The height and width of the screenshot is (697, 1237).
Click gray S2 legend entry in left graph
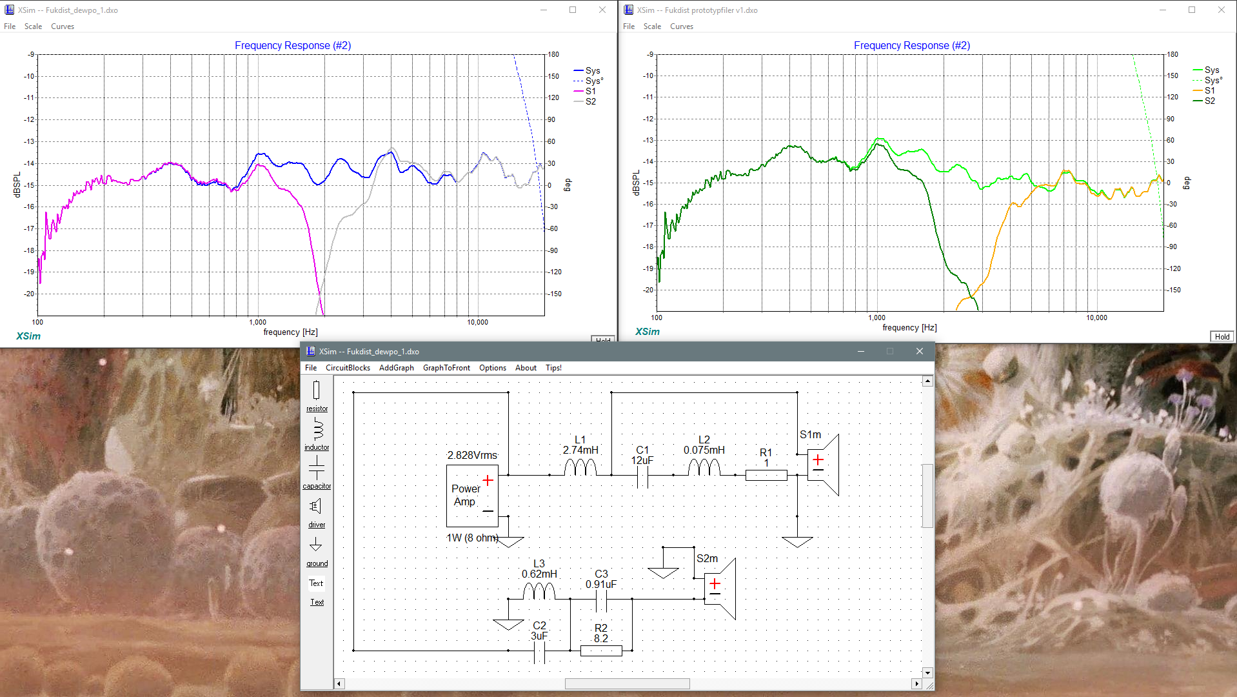coord(585,102)
